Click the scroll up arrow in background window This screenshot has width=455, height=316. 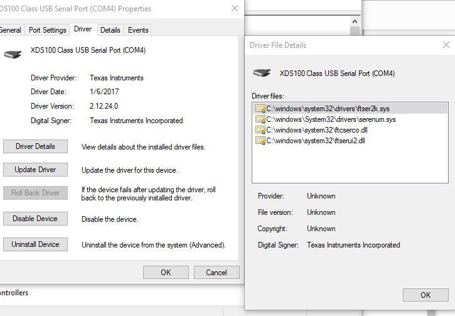tap(355, 21)
